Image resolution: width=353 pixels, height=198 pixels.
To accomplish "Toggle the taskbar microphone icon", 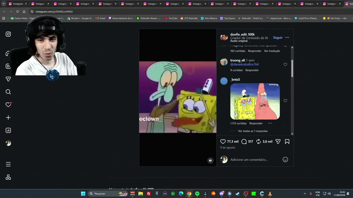I will coord(311,194).
